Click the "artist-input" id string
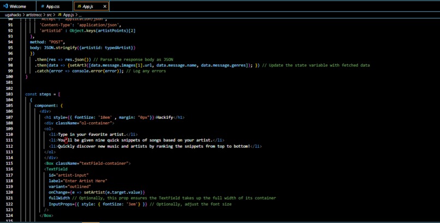440x223 pixels. [x=72, y=175]
